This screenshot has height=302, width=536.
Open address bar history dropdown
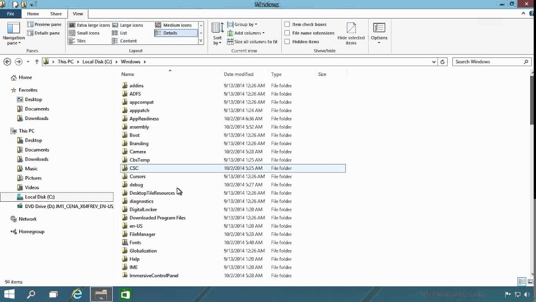tap(434, 62)
